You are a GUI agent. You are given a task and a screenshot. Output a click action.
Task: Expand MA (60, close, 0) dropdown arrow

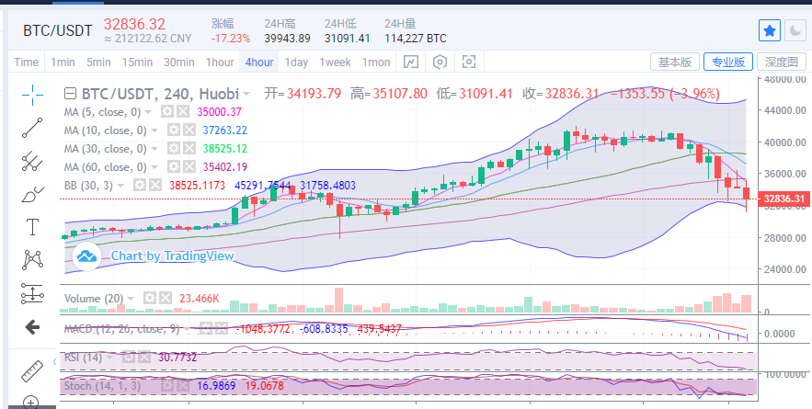coord(154,167)
